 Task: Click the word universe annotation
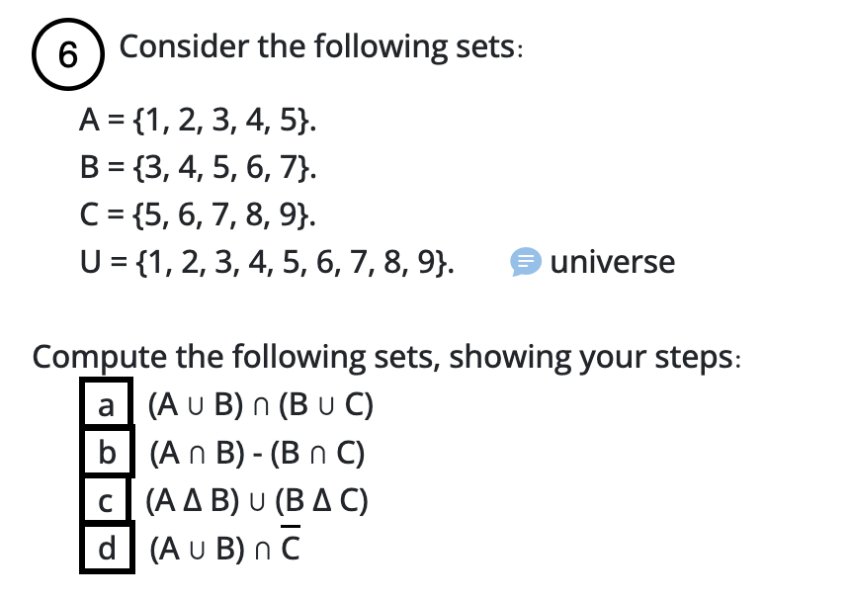(613, 262)
